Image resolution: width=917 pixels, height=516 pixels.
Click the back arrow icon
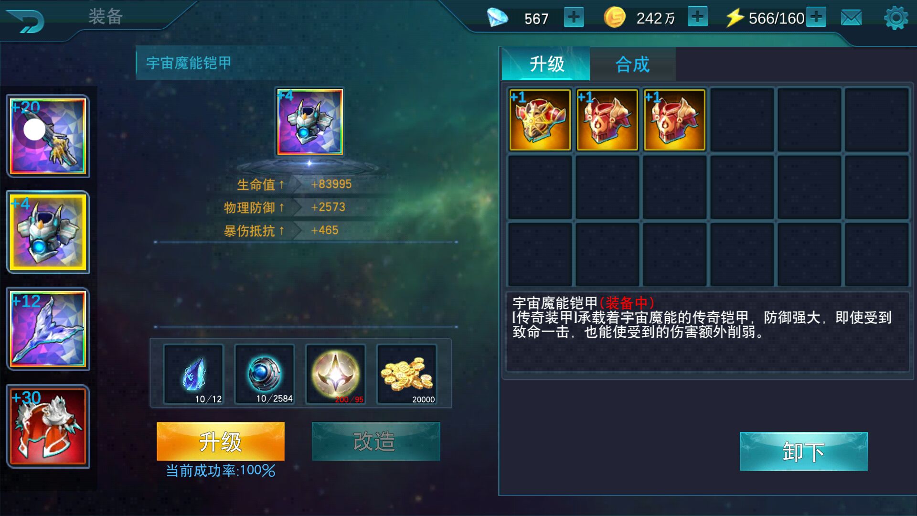tap(26, 21)
